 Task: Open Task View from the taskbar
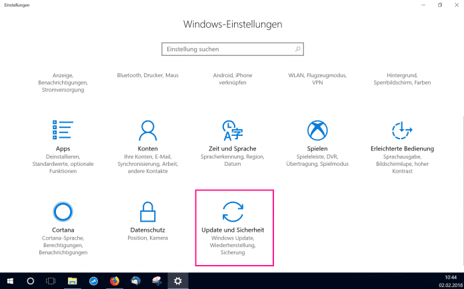point(51,280)
